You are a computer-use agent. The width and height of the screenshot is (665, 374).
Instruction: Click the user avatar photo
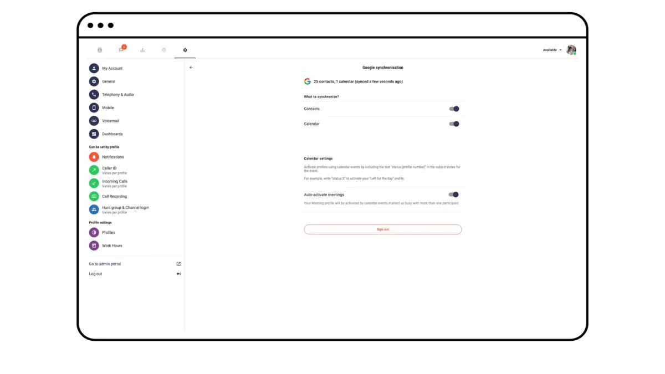click(571, 50)
